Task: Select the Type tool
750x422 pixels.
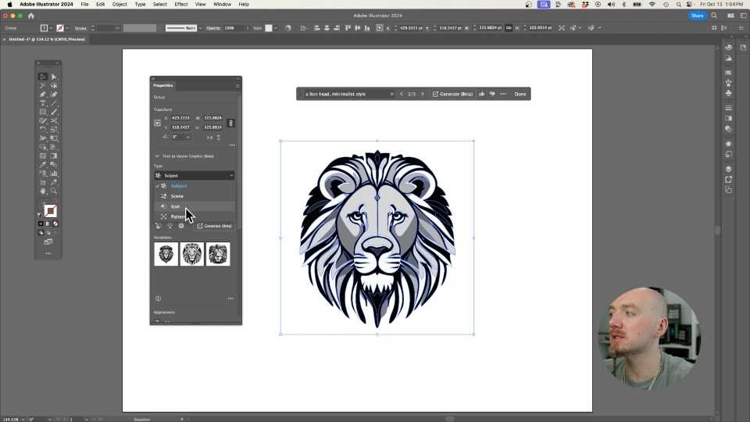Action: [42, 103]
